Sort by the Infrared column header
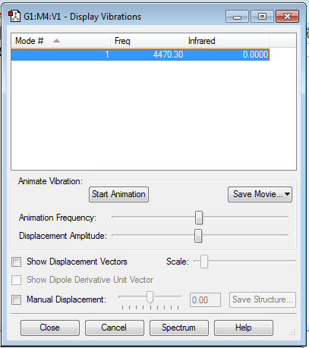 coord(226,41)
